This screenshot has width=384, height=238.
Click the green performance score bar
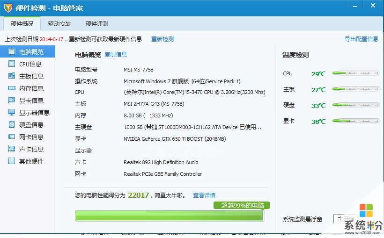170,216
